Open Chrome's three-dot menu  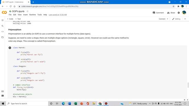[186, 6]
